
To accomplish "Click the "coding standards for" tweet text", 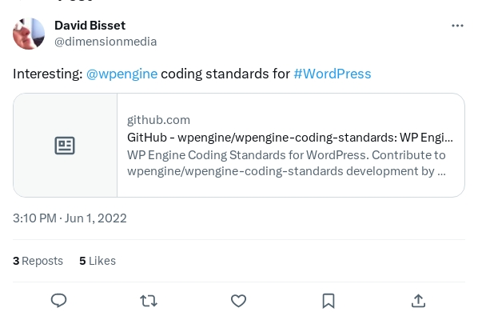I will click(x=225, y=74).
